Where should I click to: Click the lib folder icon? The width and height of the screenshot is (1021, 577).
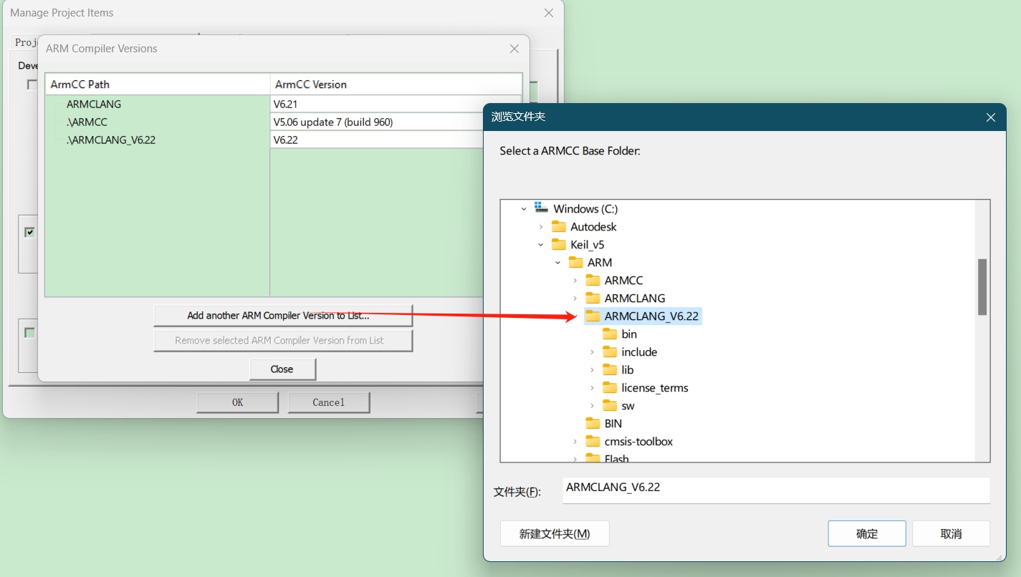(x=610, y=370)
